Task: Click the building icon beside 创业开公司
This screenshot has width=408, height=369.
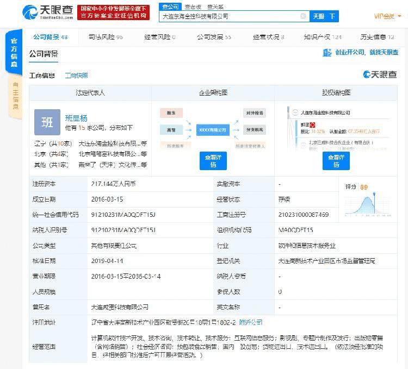Action: [x=327, y=53]
